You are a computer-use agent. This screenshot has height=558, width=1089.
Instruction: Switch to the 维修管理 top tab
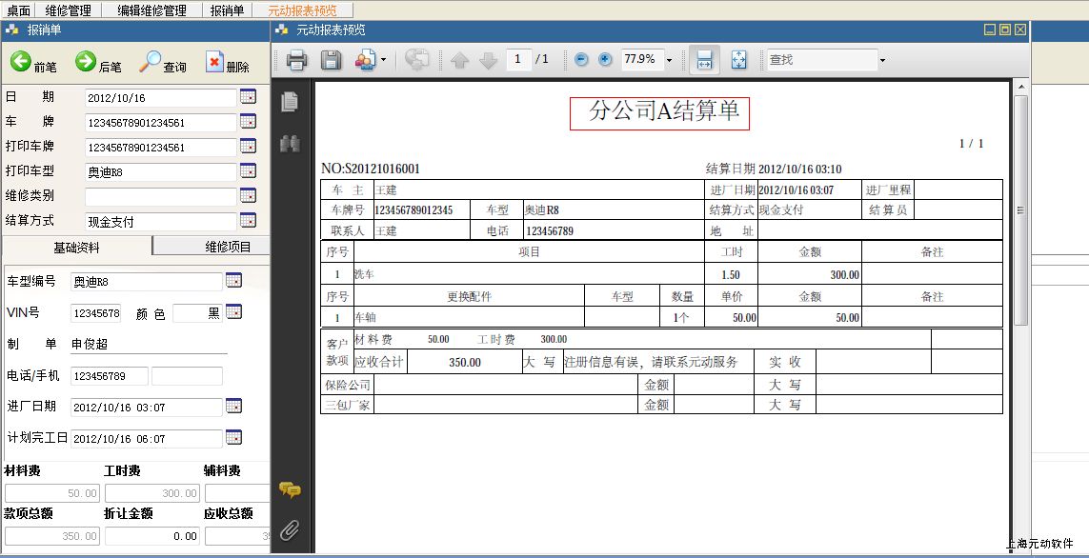[x=69, y=10]
